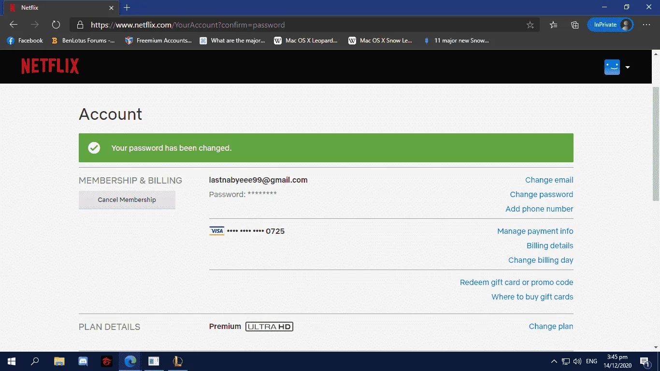Click the volume speaker tray icon
Image resolution: width=660 pixels, height=371 pixels.
tap(577, 361)
